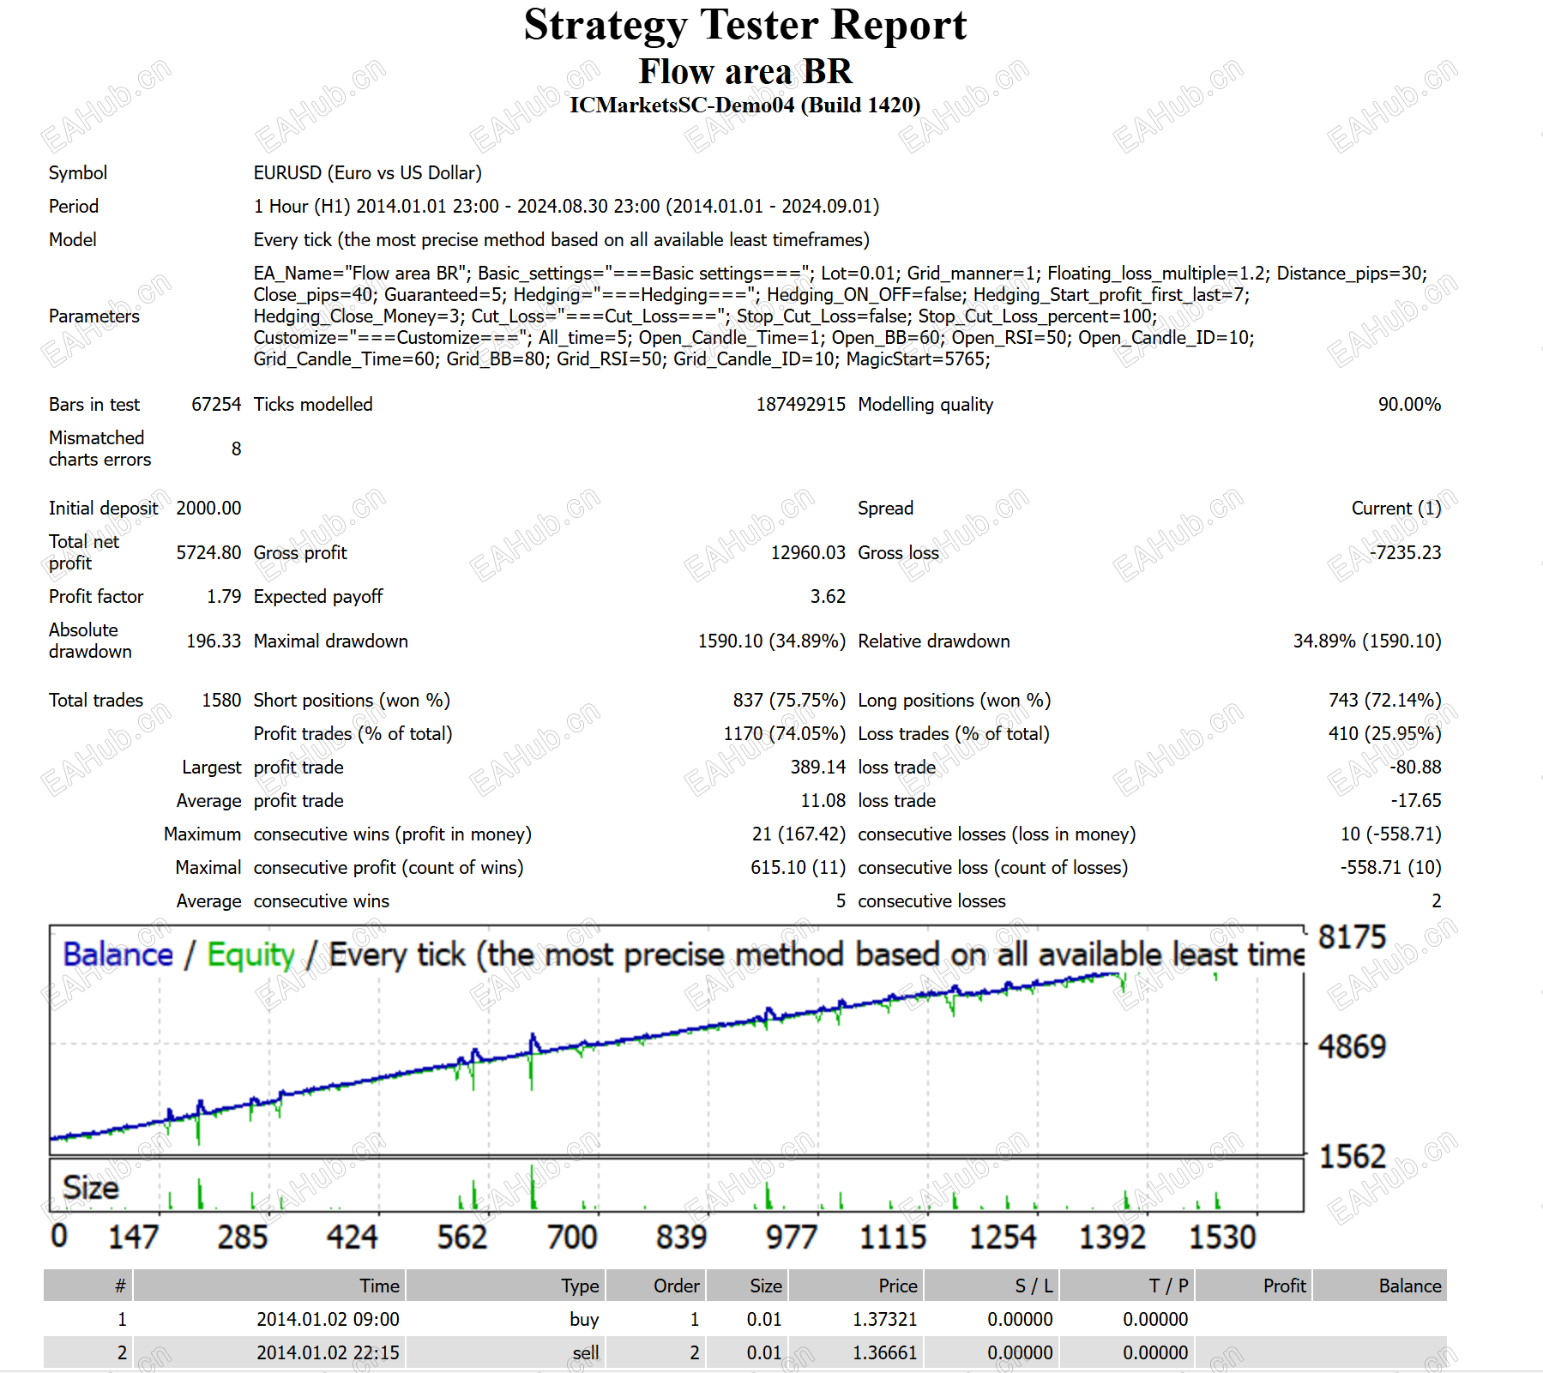
Task: Click the Model value Every tick text
Action: tap(561, 240)
